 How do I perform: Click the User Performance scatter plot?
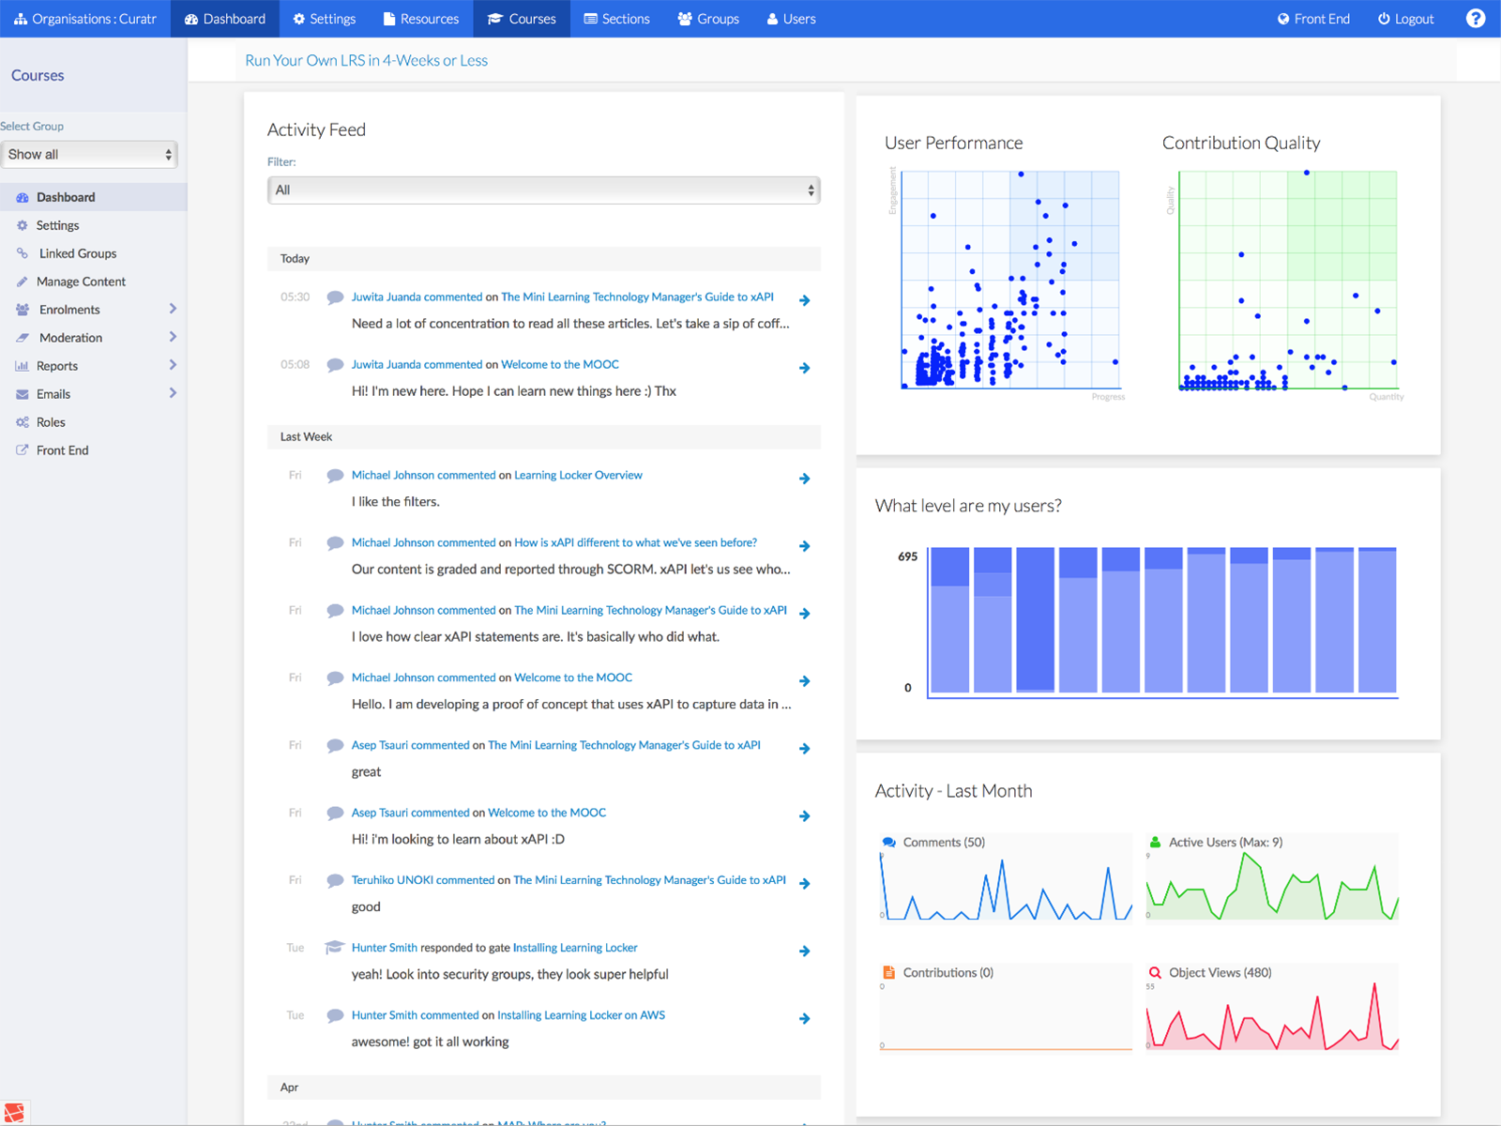click(1010, 280)
